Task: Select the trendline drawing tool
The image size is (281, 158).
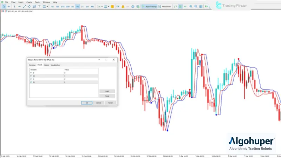Action: click(24, 7)
